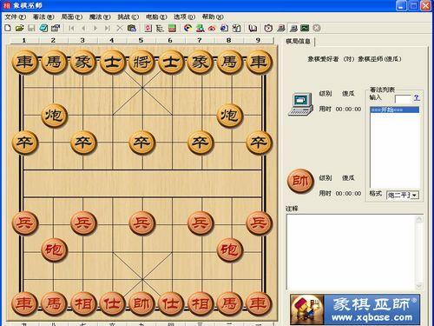Open the 魔法(W) menu

[x=100, y=17]
